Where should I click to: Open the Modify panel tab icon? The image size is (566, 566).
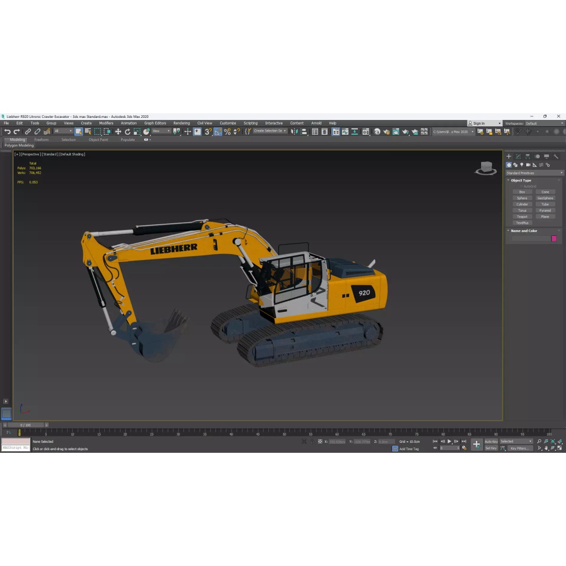coord(518,156)
